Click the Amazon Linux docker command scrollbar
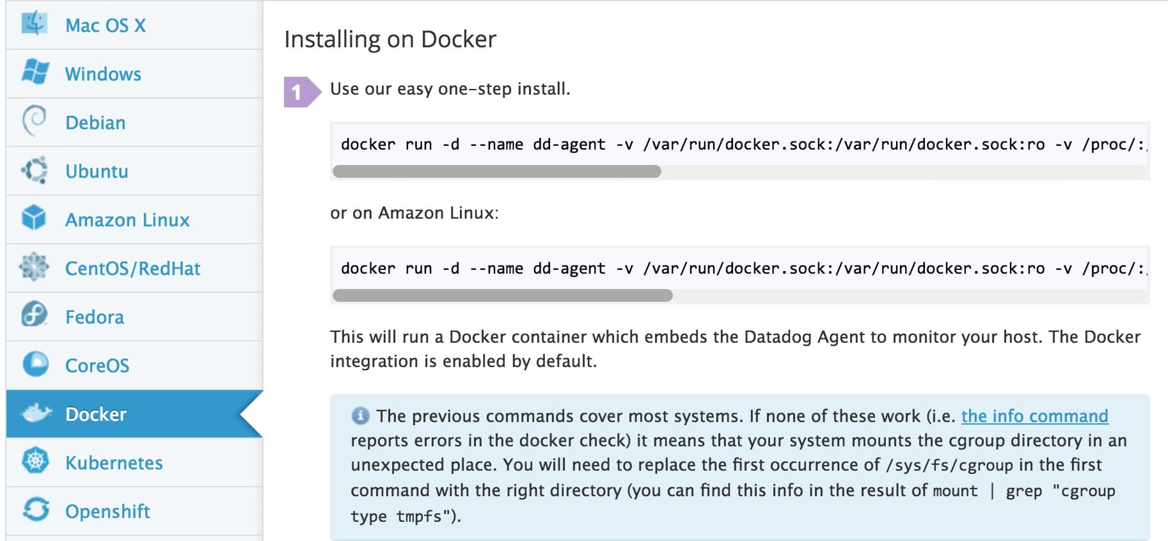This screenshot has height=541, width=1168. [503, 295]
